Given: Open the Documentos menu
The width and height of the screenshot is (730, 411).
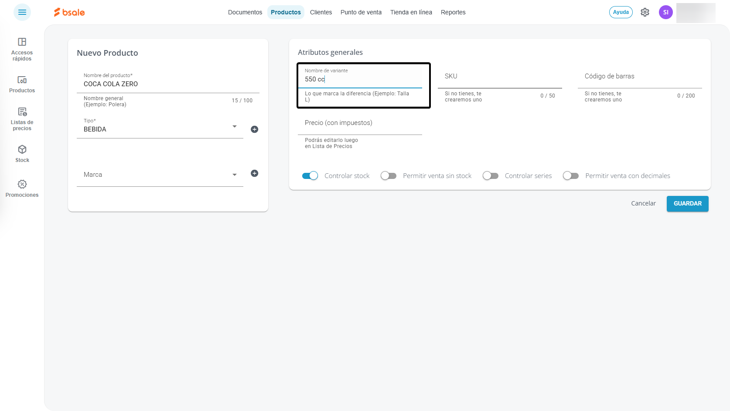Looking at the screenshot, I should pos(245,12).
